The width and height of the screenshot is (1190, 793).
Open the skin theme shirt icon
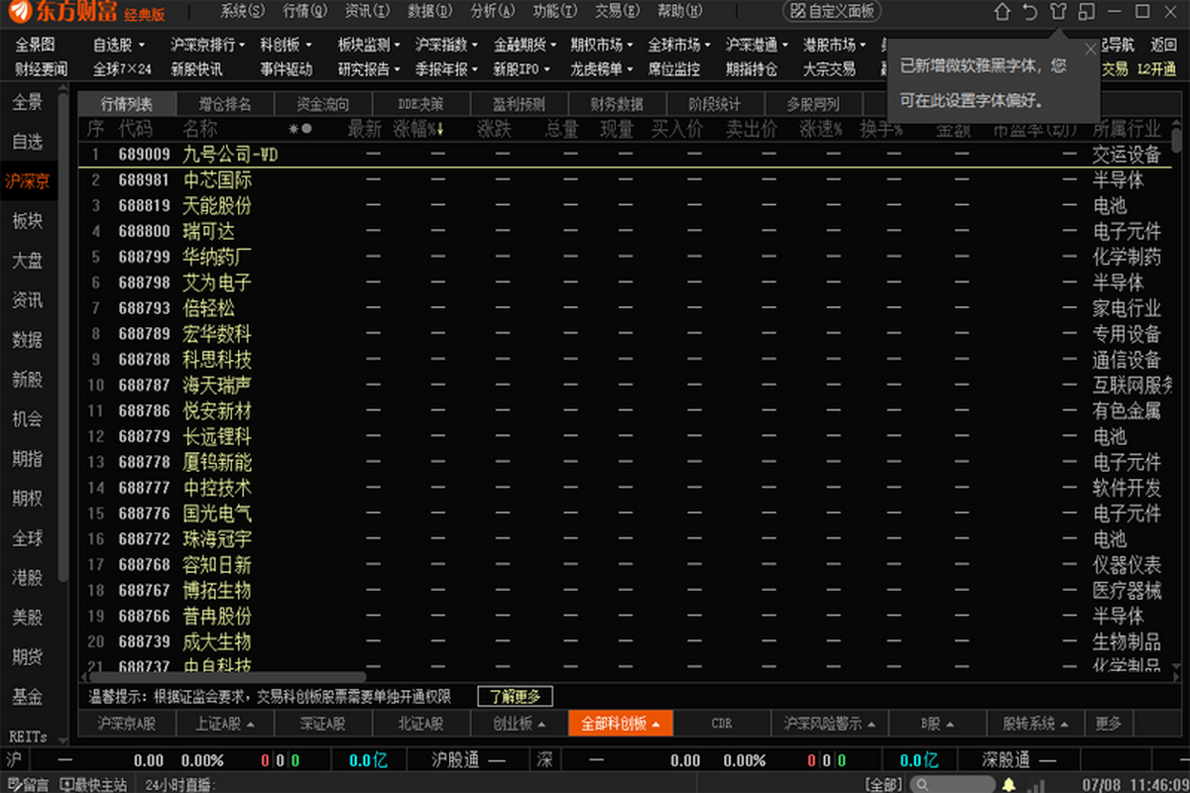(x=1058, y=12)
